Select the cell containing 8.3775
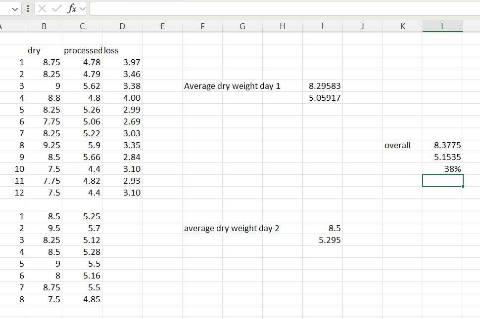The image size is (480, 319). click(443, 145)
